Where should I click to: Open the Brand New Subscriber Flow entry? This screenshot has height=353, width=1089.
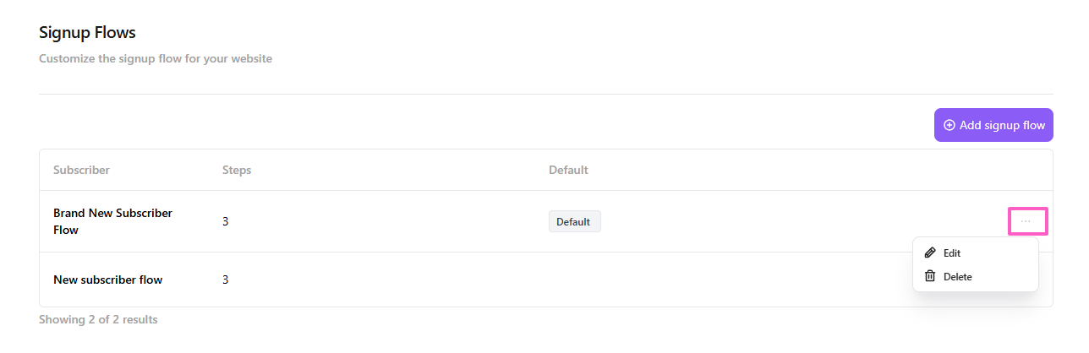[112, 221]
